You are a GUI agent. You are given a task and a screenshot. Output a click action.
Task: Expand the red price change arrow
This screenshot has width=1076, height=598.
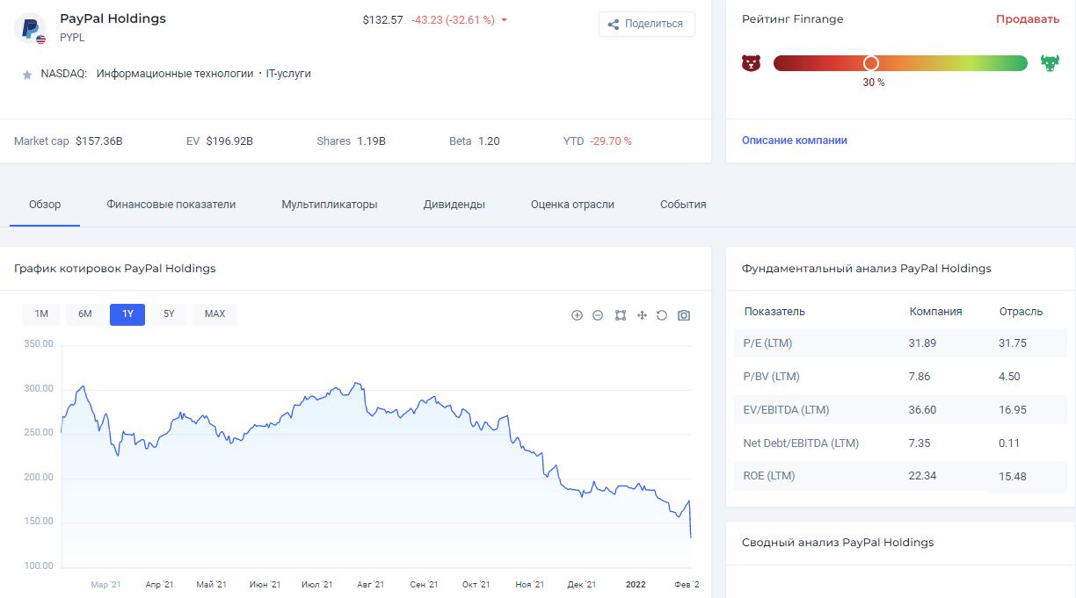tap(505, 20)
